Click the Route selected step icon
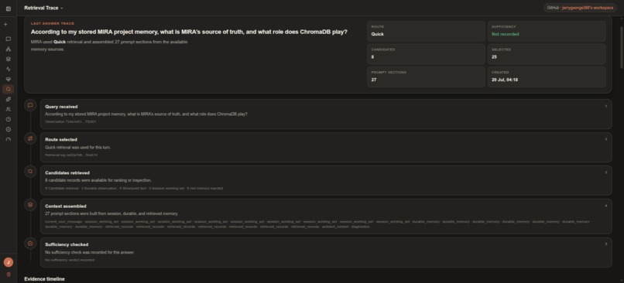The image size is (624, 283). [x=30, y=138]
